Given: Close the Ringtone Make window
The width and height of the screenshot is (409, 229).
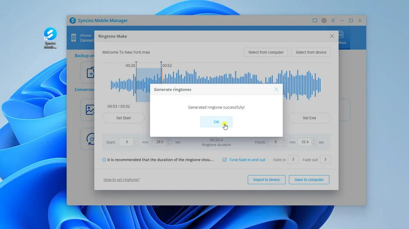Looking at the screenshot, I should click(332, 36).
